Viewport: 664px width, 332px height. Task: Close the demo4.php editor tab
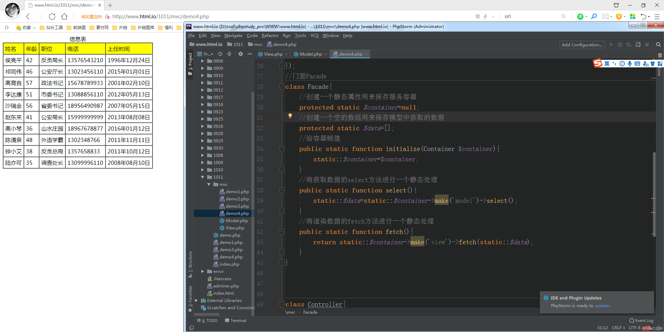[x=366, y=54]
